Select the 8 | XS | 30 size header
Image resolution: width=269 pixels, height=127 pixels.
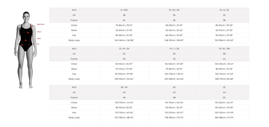174,10
